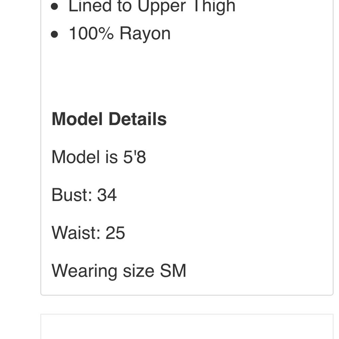
Task: Click the 'Waist:' label
Action: [76, 233]
